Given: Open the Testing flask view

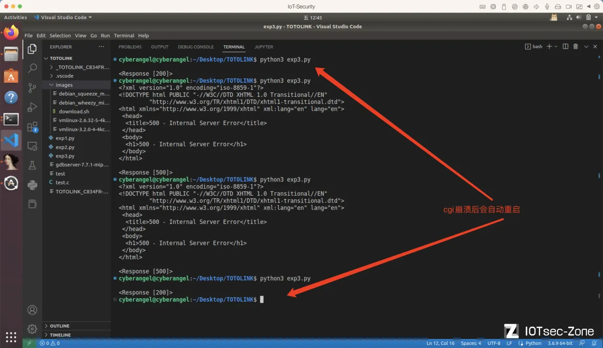Looking at the screenshot, I should (x=32, y=165).
